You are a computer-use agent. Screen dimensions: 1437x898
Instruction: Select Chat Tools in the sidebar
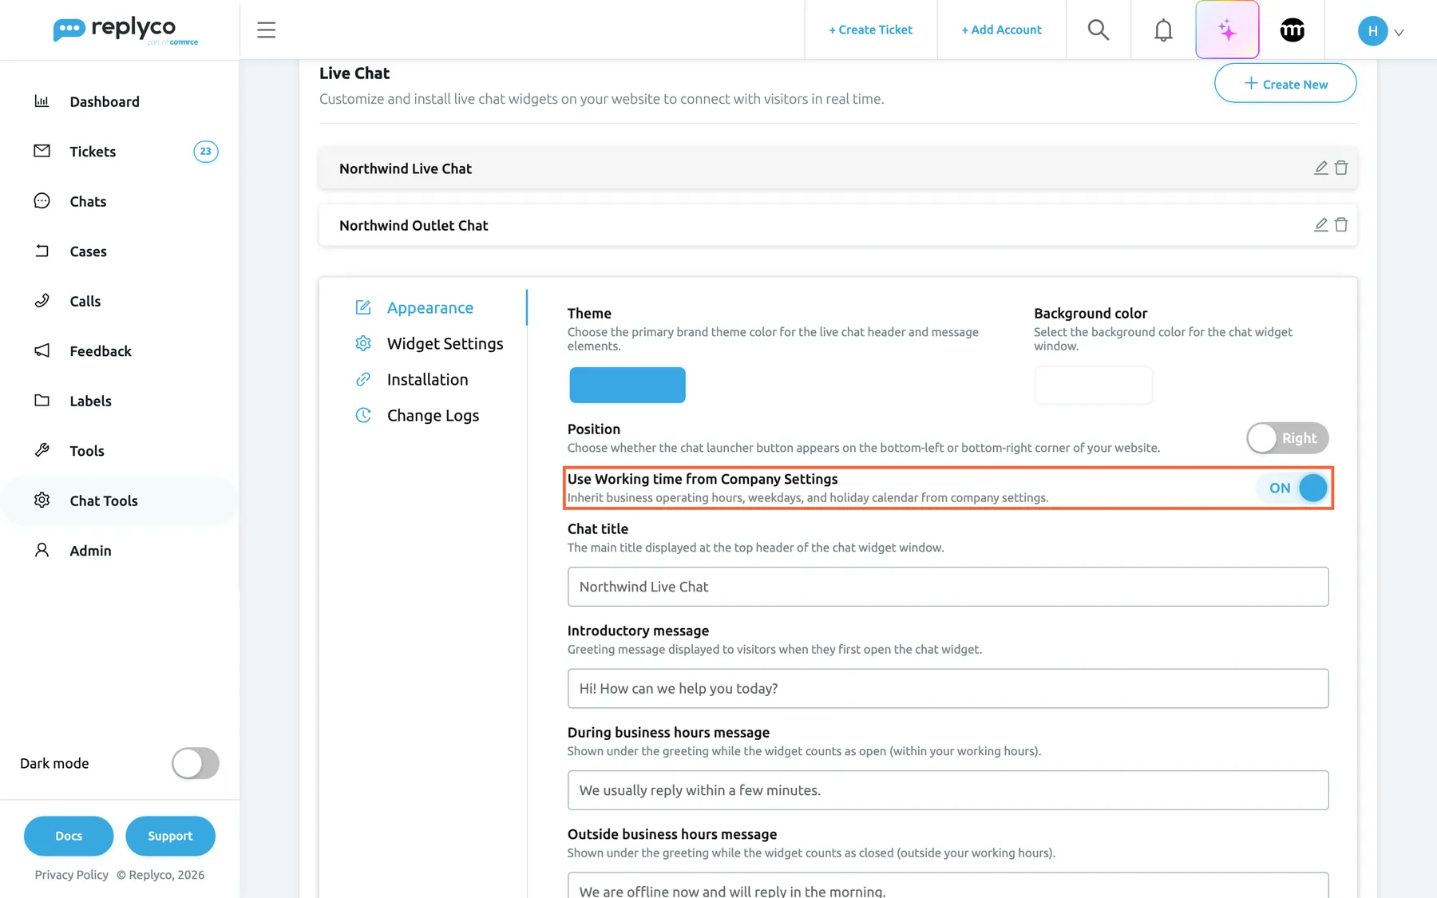coord(120,500)
